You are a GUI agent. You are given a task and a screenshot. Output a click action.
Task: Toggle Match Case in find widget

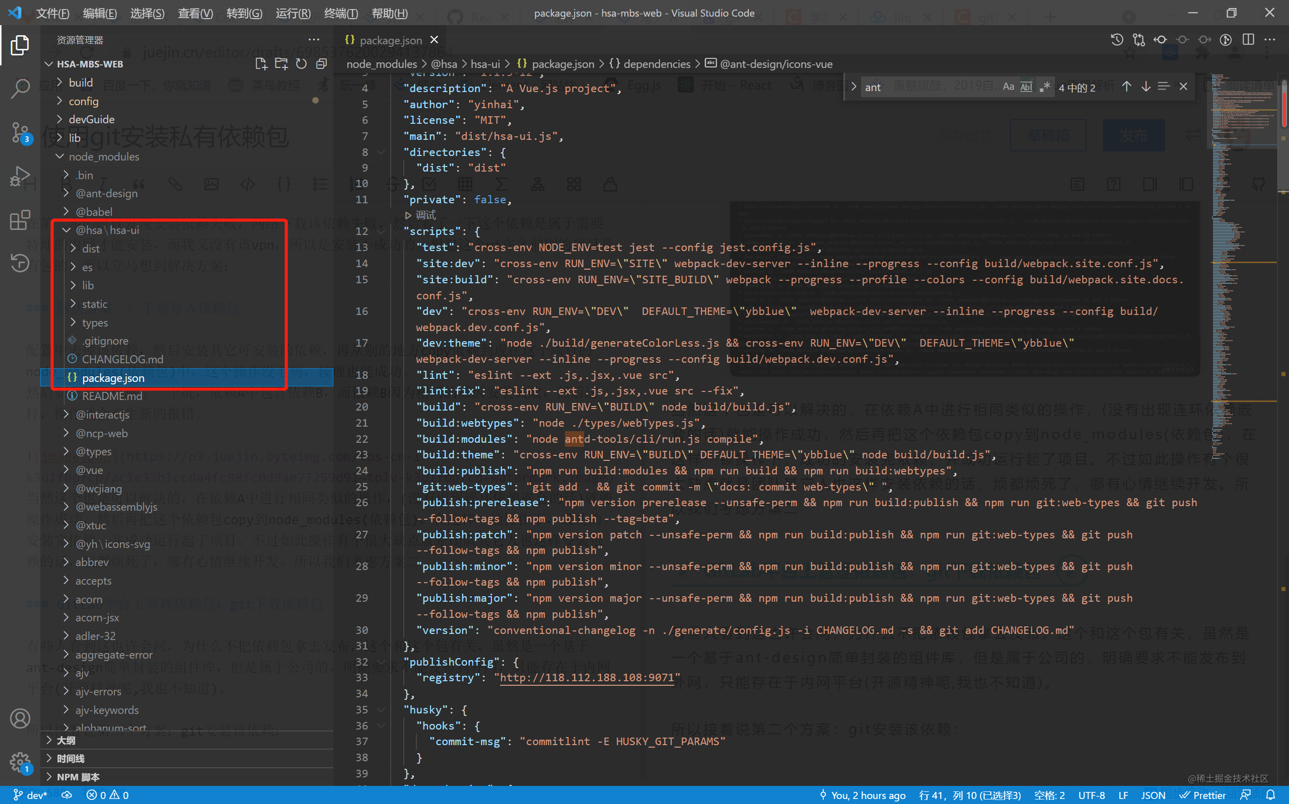pos(1008,87)
